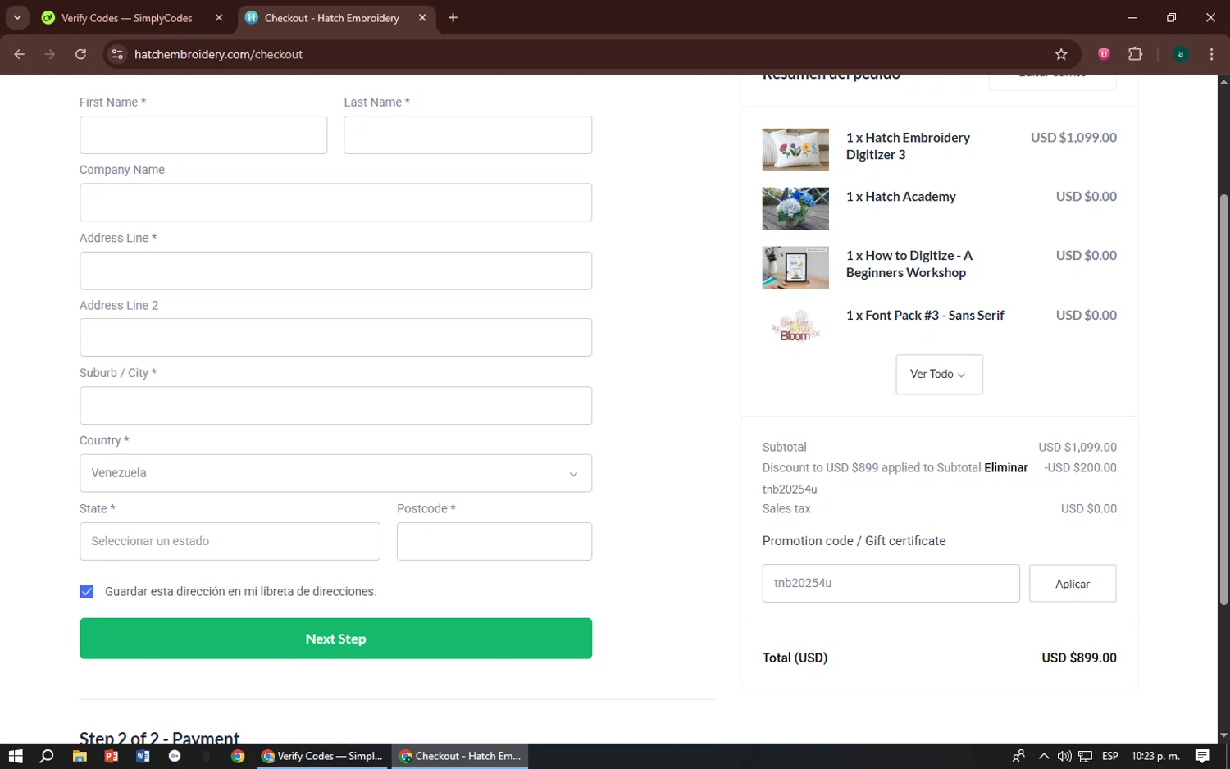Bookmark this page with the star icon
Image resolution: width=1230 pixels, height=769 pixels.
coord(1061,54)
